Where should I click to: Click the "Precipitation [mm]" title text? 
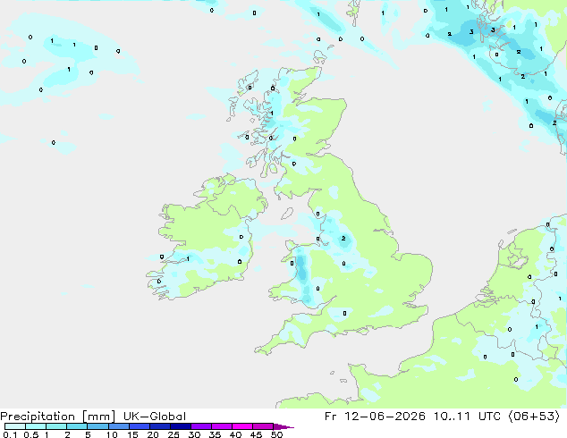coord(57,417)
